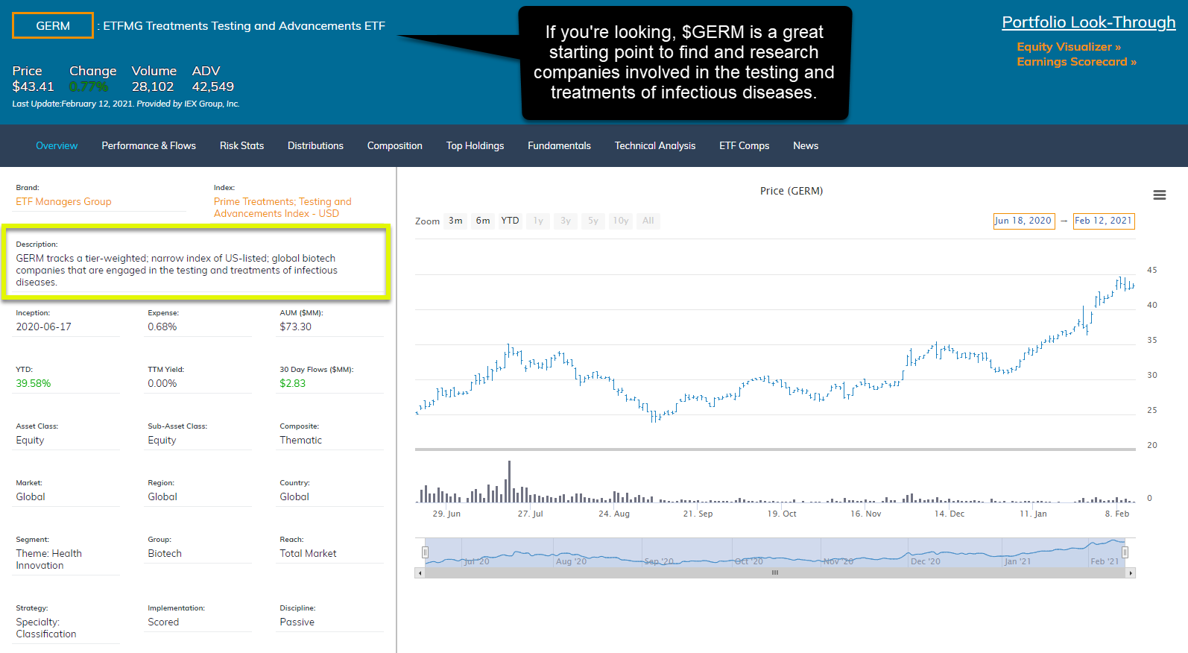
Task: Edit the Jun 18, 2020 start date
Action: (x=1024, y=221)
